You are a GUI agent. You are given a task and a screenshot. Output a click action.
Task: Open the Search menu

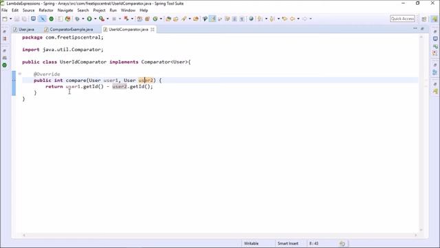pyautogui.click(x=83, y=10)
